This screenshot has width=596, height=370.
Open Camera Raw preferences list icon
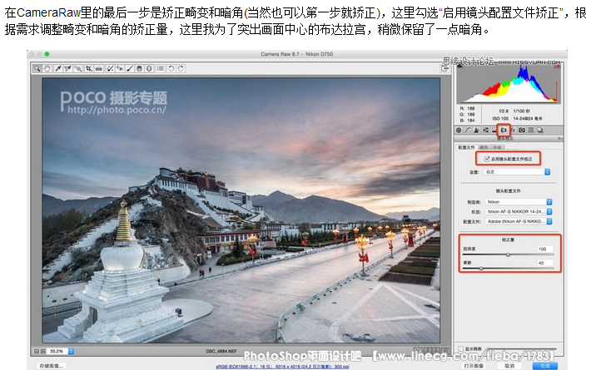coord(161,69)
